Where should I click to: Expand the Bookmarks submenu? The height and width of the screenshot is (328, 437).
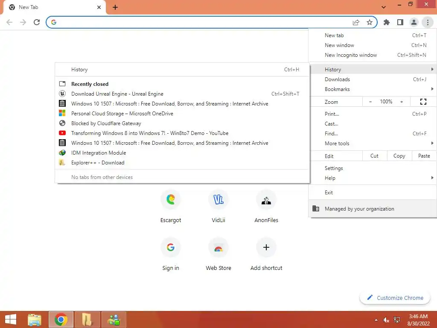point(373,89)
